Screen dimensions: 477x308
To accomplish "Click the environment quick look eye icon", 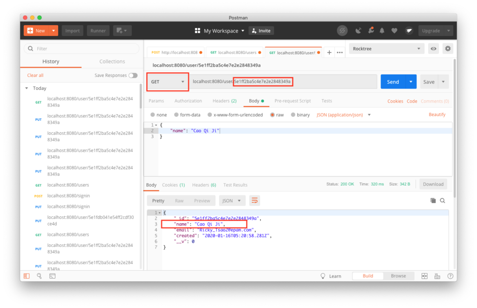I will [434, 49].
